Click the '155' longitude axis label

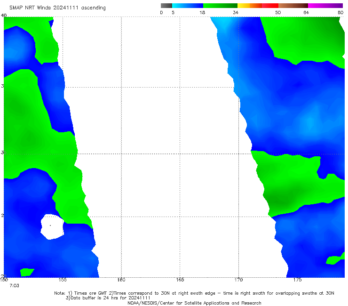pyautogui.click(x=63, y=280)
